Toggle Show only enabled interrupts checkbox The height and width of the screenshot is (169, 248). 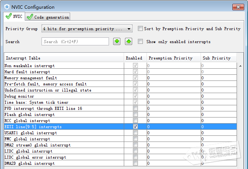tap(141, 42)
